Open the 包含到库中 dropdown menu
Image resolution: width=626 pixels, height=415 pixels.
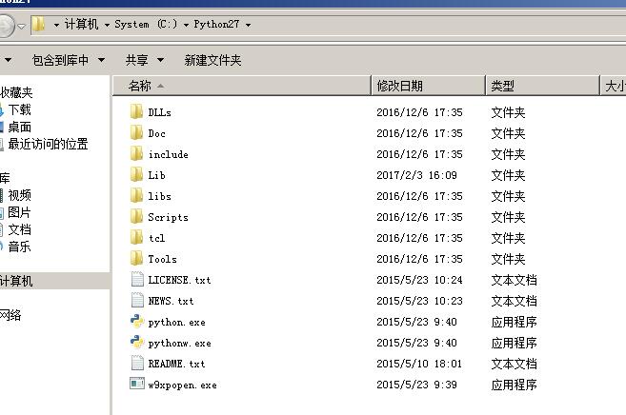(69, 60)
